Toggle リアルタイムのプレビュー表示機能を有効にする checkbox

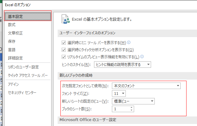pyautogui.click(x=64, y=57)
